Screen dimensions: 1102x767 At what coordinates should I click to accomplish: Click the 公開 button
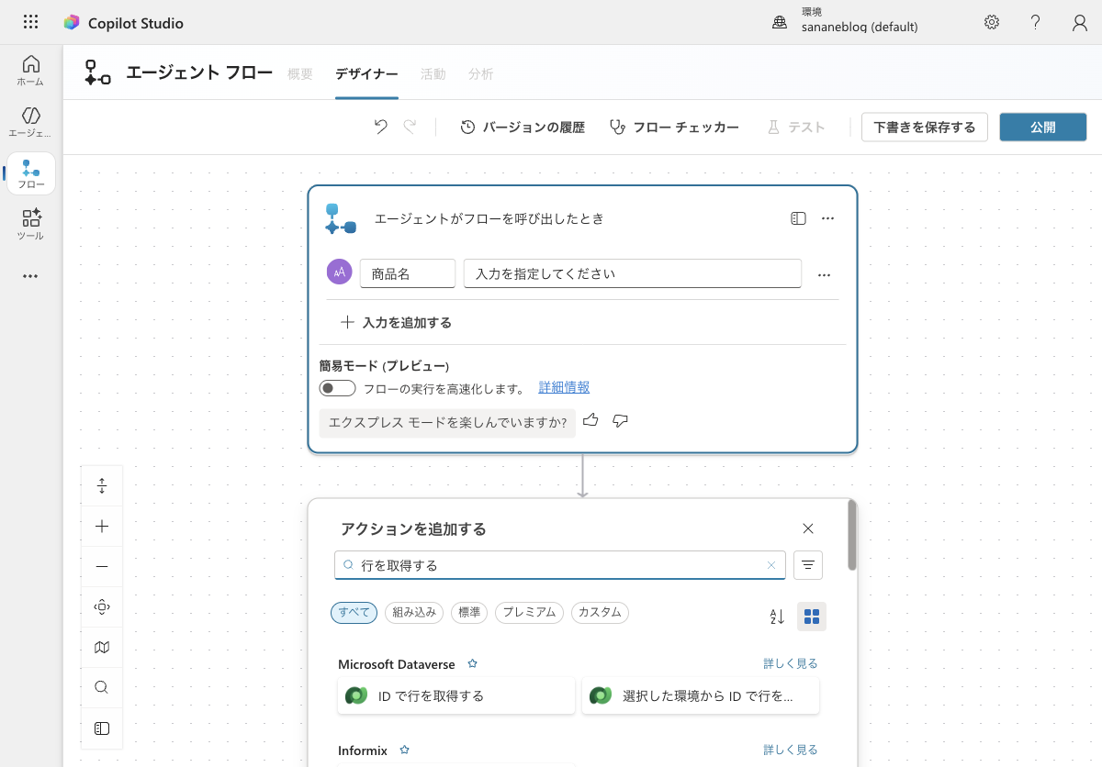click(1043, 128)
